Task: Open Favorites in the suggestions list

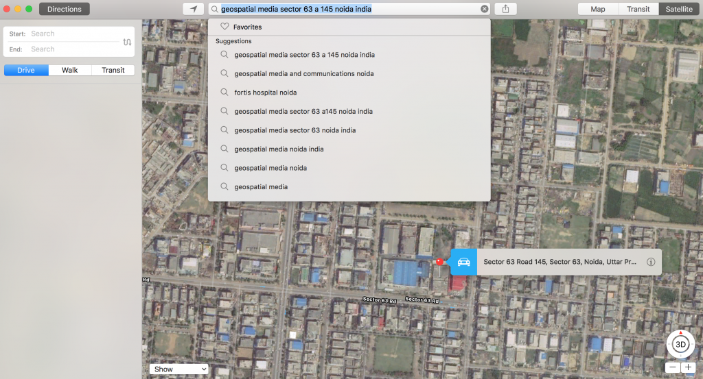Action: click(x=349, y=27)
